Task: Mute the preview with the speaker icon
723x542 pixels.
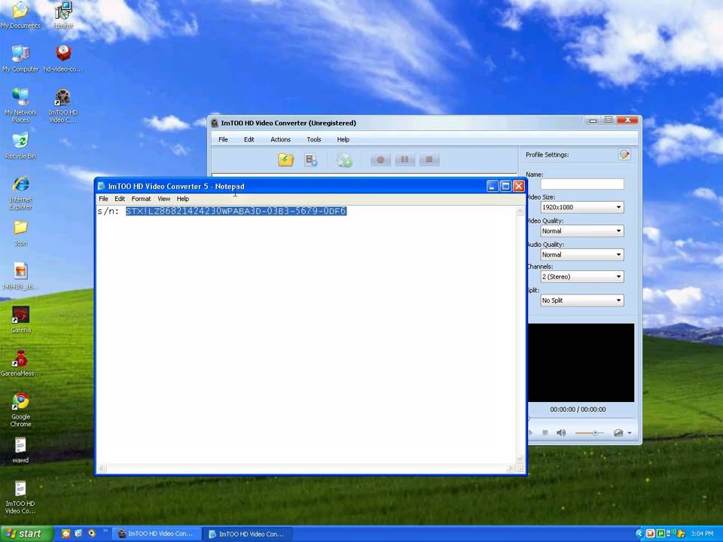Action: [x=561, y=433]
